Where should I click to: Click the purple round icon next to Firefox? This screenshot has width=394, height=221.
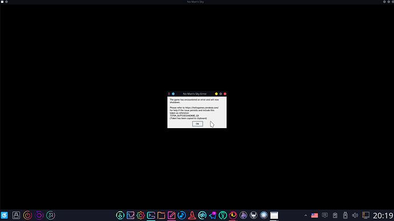[x=243, y=215]
